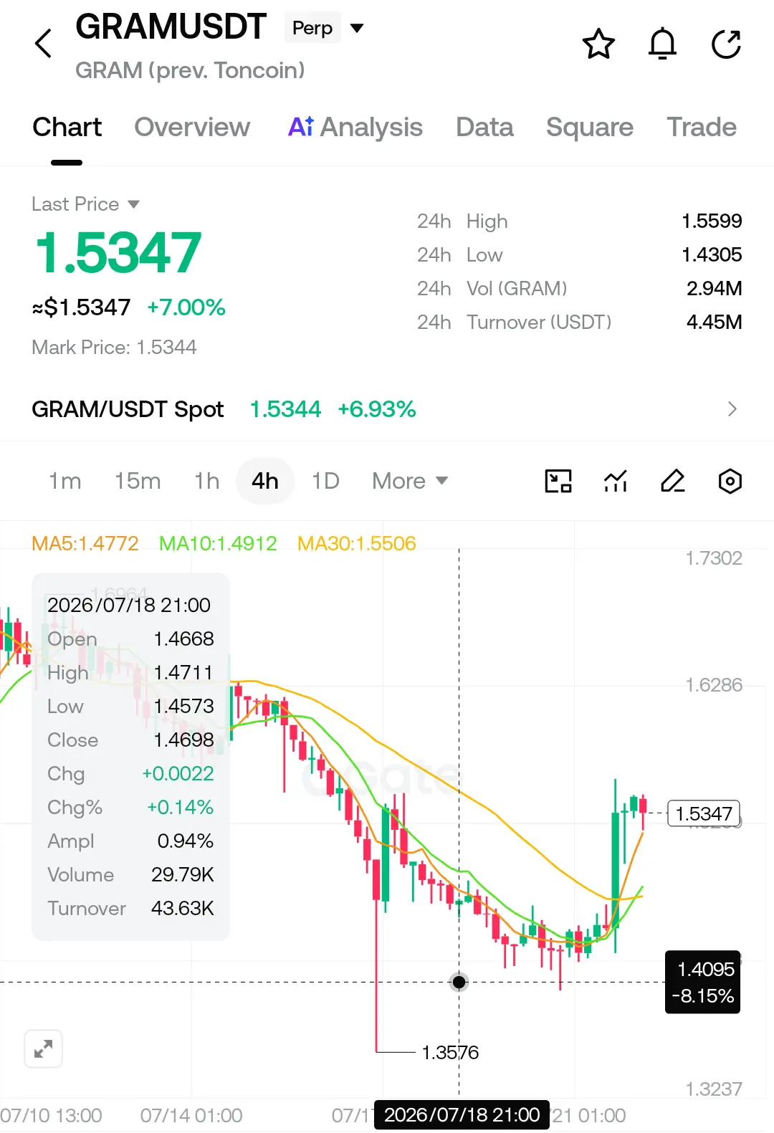Screen dimensions: 774x1133
Task: Tap the 2026/07/18 21:00 crosshair time label
Action: [x=462, y=1115]
